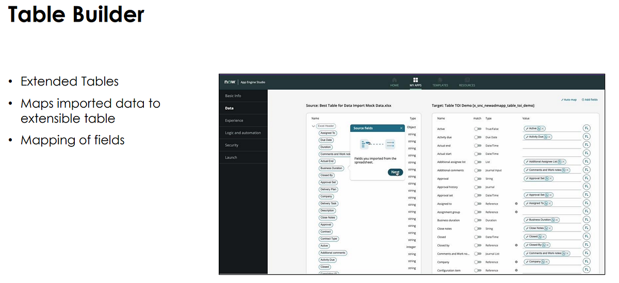Click the transform icon for Active row
The width and height of the screenshot is (619, 283).
tap(587, 128)
